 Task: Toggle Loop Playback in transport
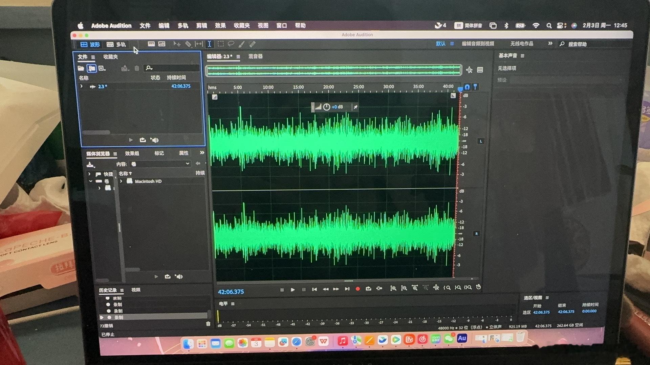368,289
